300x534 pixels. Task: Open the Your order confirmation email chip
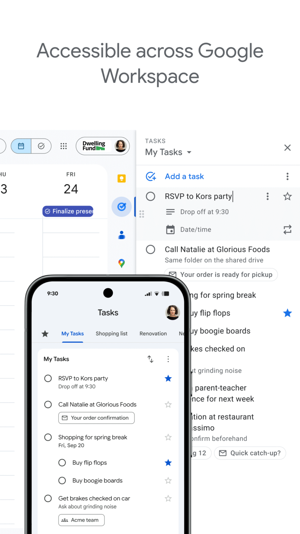(96, 418)
